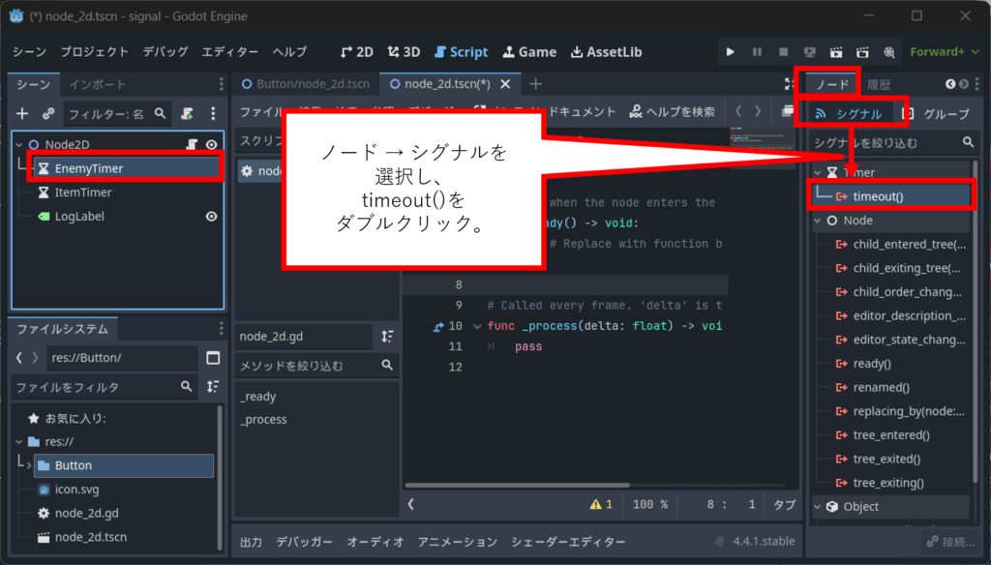Go to next script edit location
991x565 pixels.
(758, 112)
